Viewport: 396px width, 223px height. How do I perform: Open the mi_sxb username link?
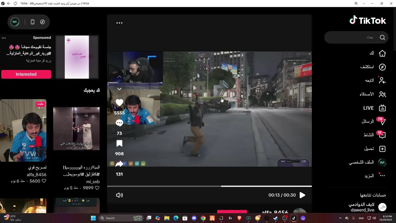[x=93, y=182]
